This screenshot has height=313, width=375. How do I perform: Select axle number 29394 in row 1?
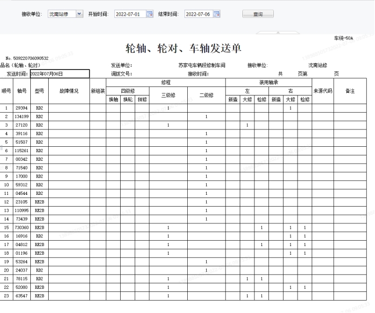(x=22, y=108)
